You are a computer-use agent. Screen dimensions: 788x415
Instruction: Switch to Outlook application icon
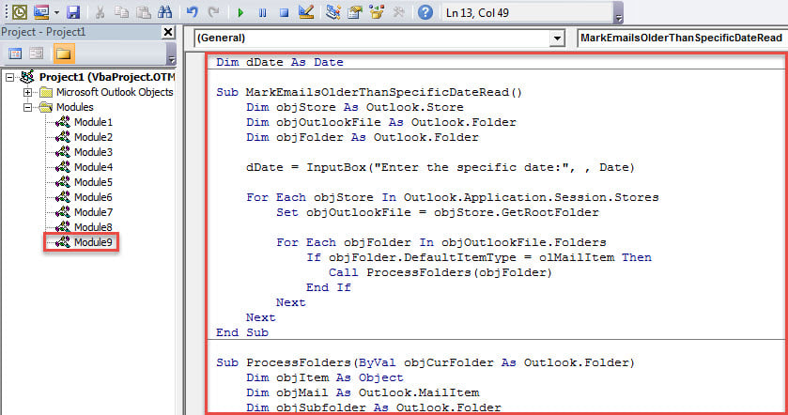19,12
